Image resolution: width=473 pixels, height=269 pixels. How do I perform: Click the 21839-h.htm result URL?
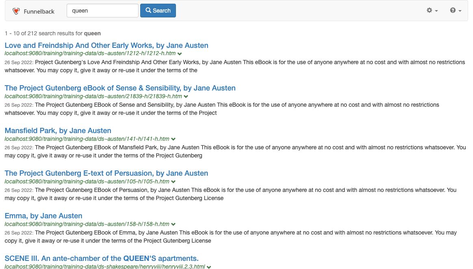pyautogui.click(x=93, y=97)
